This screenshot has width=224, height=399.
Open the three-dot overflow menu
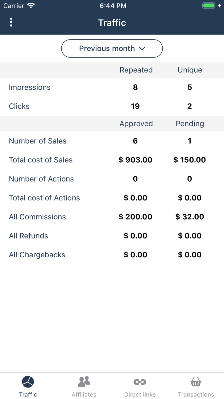[x=11, y=22]
